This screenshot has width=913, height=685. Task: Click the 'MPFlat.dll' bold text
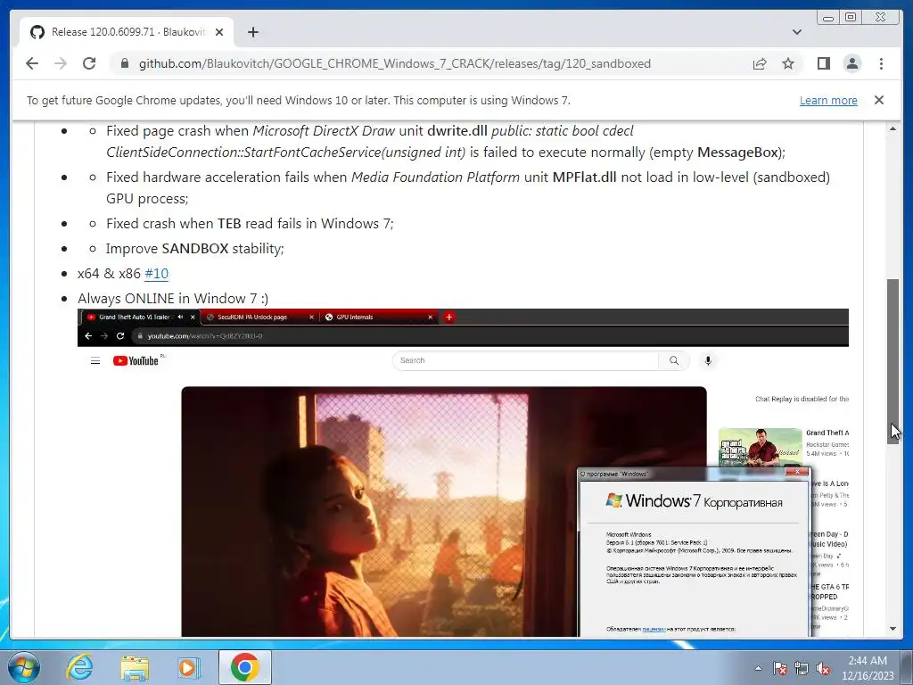tap(584, 177)
